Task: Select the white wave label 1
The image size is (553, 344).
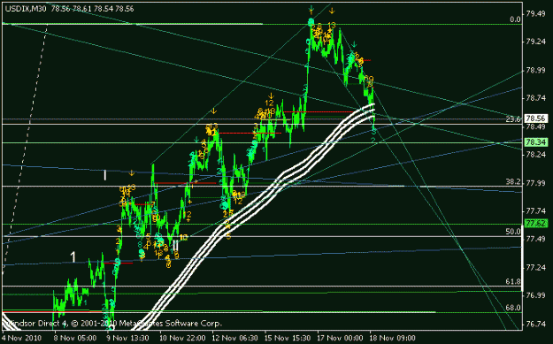Action: 73,257
